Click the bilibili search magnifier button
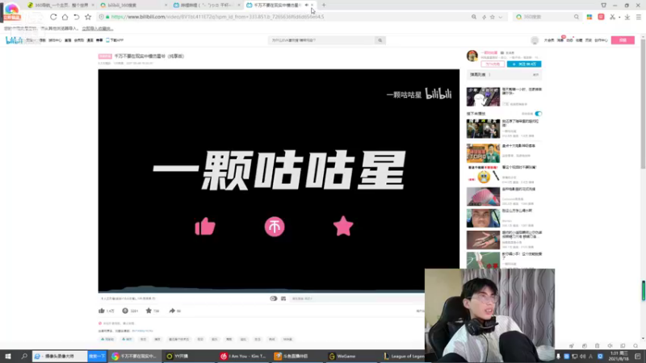Screen dimensions: 646x363 (x=380, y=40)
